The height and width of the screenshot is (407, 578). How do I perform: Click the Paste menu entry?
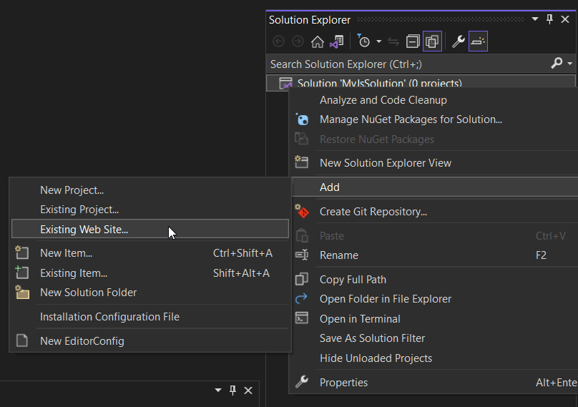[331, 236]
